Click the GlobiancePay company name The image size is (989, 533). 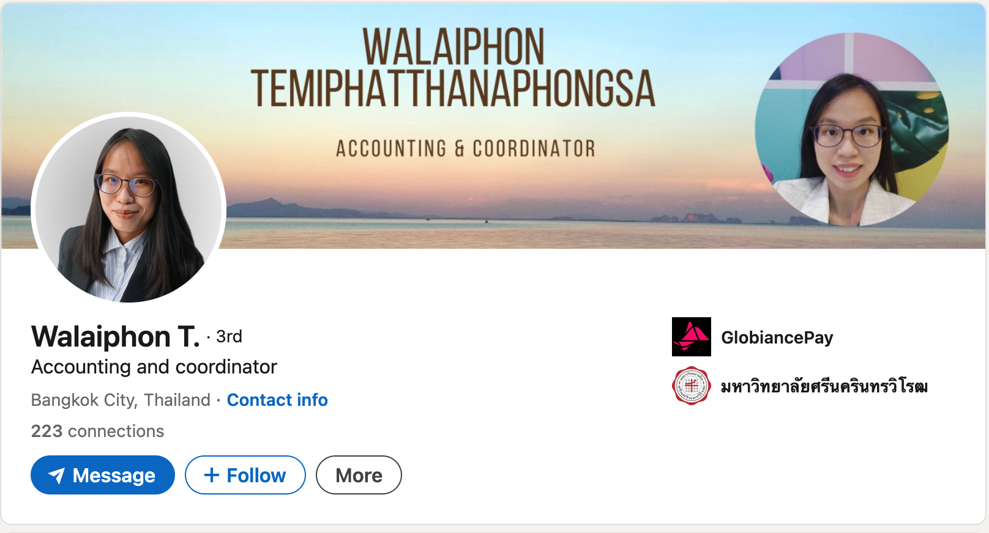777,337
